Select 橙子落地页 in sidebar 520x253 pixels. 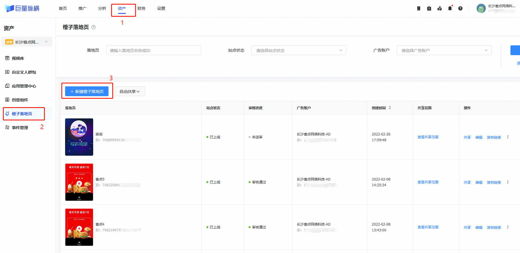[22, 114]
